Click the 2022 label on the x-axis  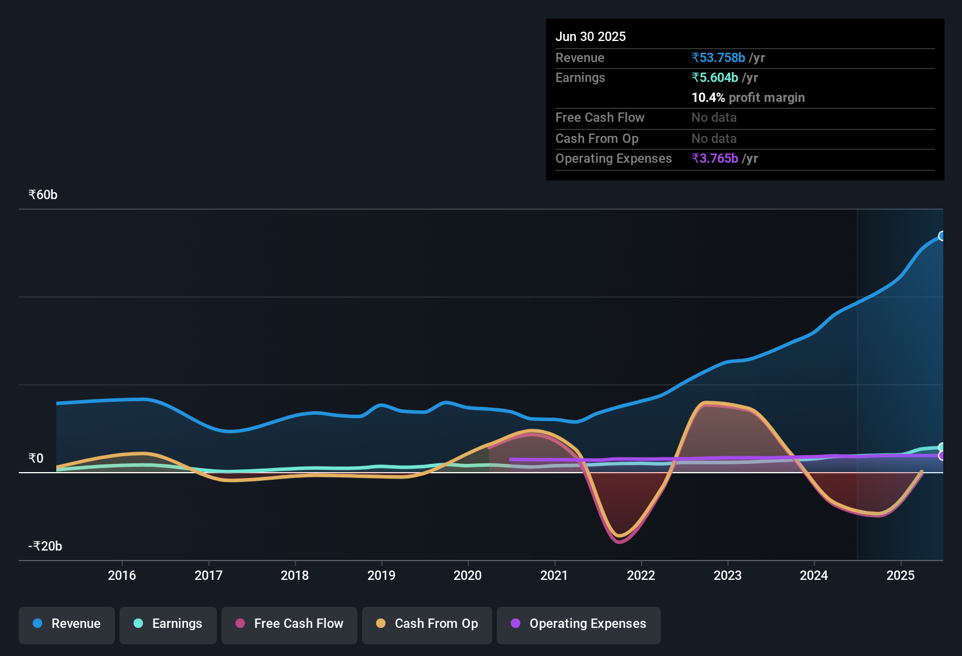coord(641,575)
